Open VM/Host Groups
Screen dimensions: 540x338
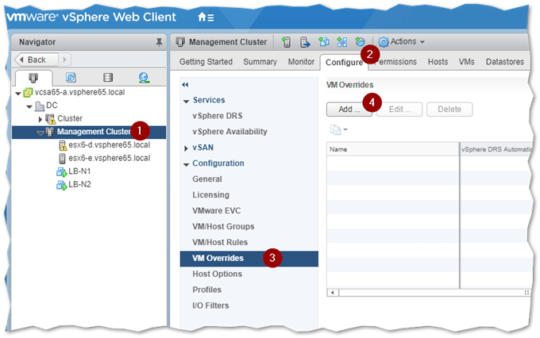(223, 226)
